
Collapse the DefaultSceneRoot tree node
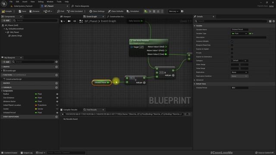(4, 29)
